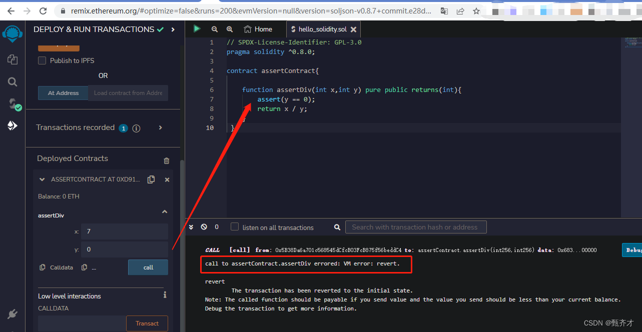Click the transaction hash search field
Viewport: 642px width, 332px height.
tap(416, 227)
